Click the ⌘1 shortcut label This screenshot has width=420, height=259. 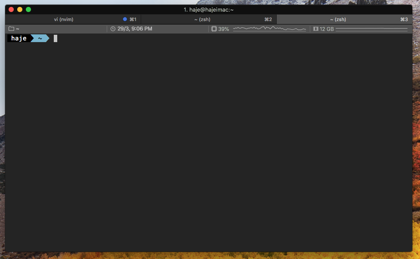[133, 19]
